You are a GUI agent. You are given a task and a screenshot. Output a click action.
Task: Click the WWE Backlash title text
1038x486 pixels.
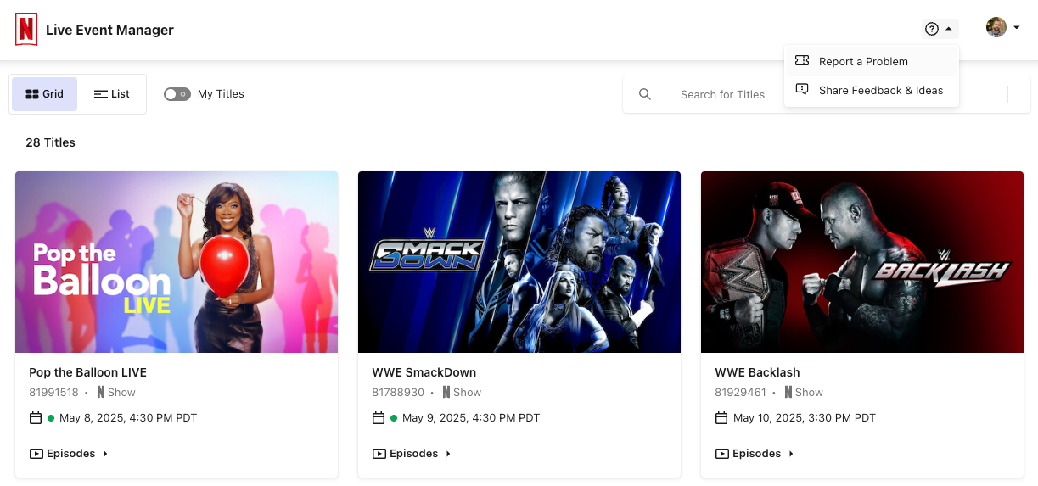point(757,372)
